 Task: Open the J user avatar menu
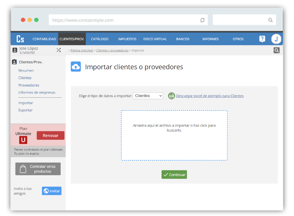tap(276, 39)
